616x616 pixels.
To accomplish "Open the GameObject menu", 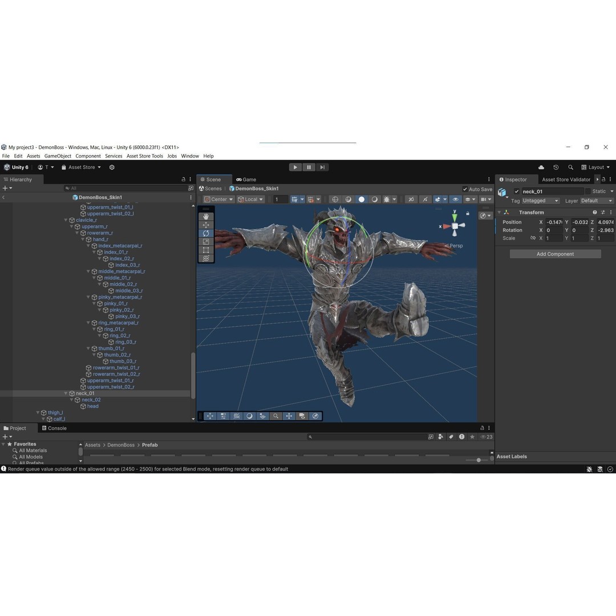I will point(58,156).
